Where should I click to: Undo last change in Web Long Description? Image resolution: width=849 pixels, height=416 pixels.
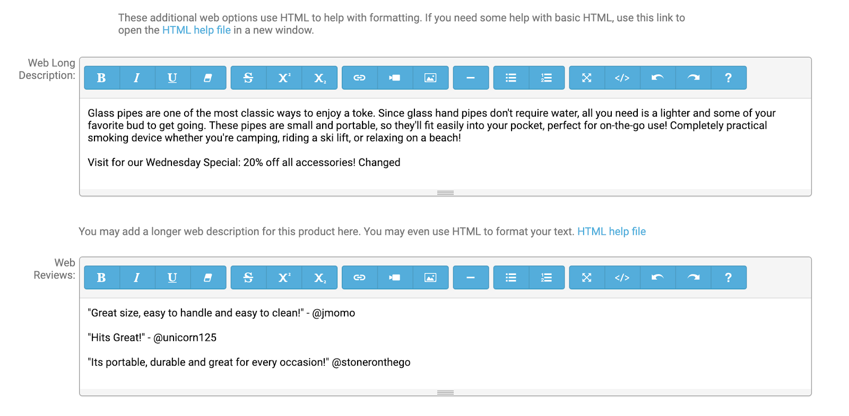[x=657, y=78]
